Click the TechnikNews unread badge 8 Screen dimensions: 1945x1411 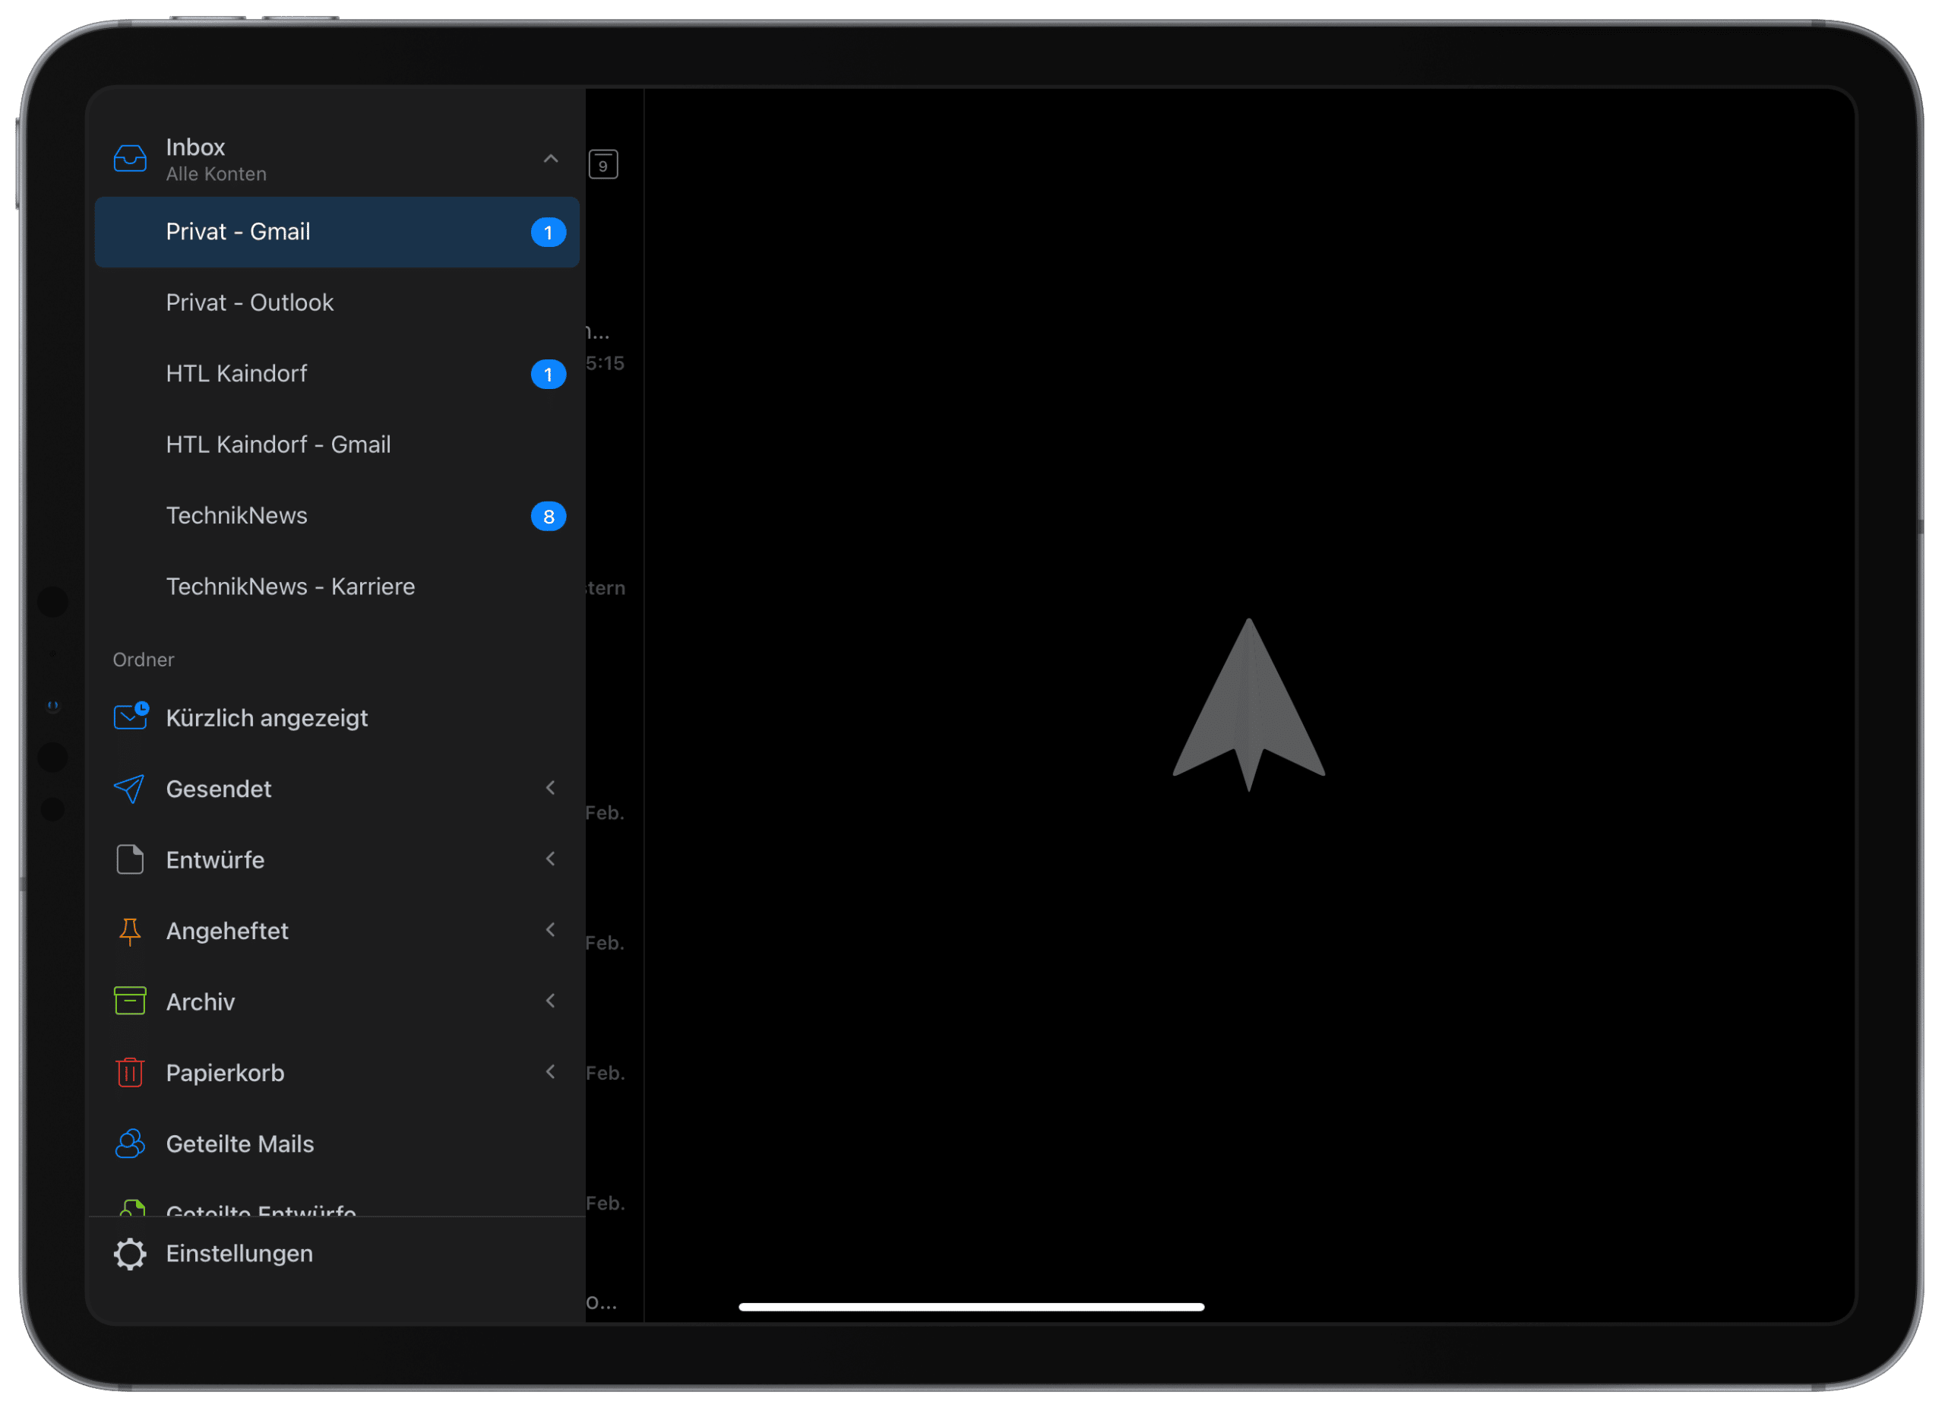548,517
